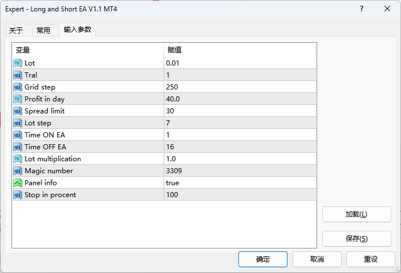Select the Tral value cell

coord(240,75)
